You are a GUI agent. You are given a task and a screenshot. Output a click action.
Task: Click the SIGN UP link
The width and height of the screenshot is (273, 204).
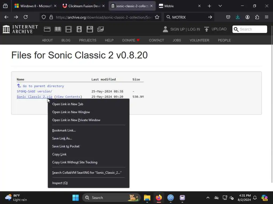[x=178, y=29]
